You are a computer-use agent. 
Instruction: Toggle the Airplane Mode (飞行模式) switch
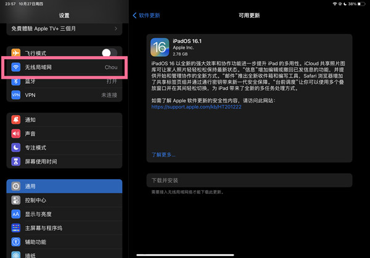click(x=110, y=53)
